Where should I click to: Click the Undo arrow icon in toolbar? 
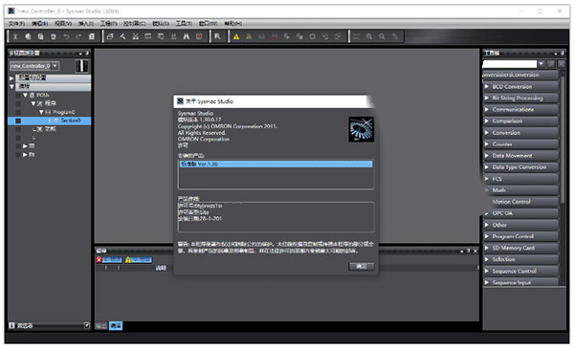coord(66,36)
